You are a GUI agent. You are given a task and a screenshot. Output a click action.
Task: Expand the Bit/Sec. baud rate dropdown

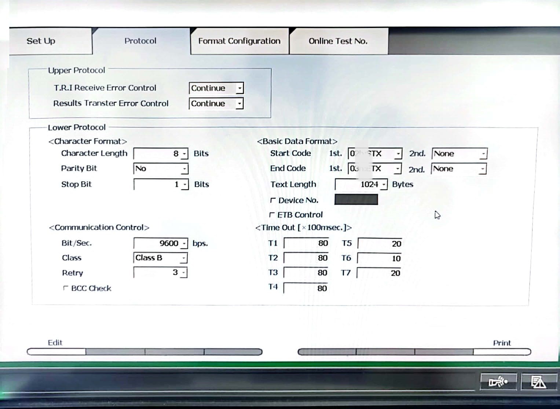[x=184, y=243]
